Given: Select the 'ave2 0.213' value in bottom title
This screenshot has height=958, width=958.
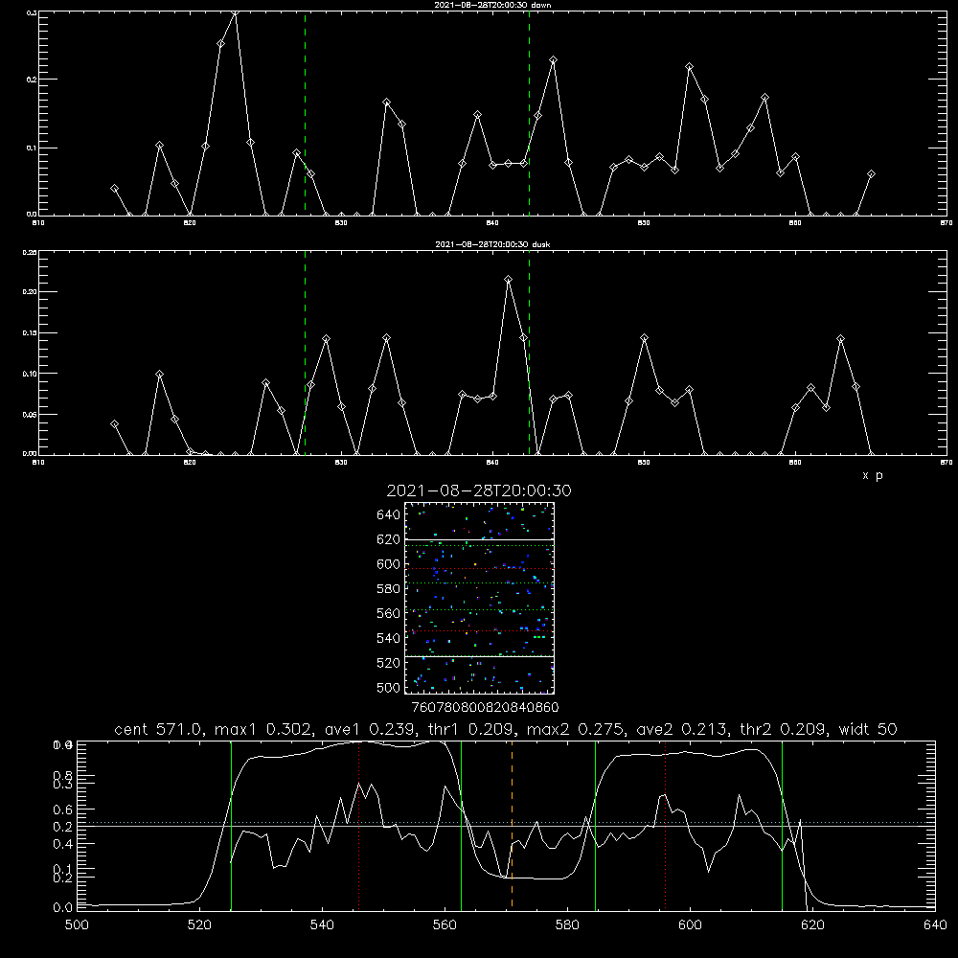Looking at the screenshot, I should [x=681, y=729].
